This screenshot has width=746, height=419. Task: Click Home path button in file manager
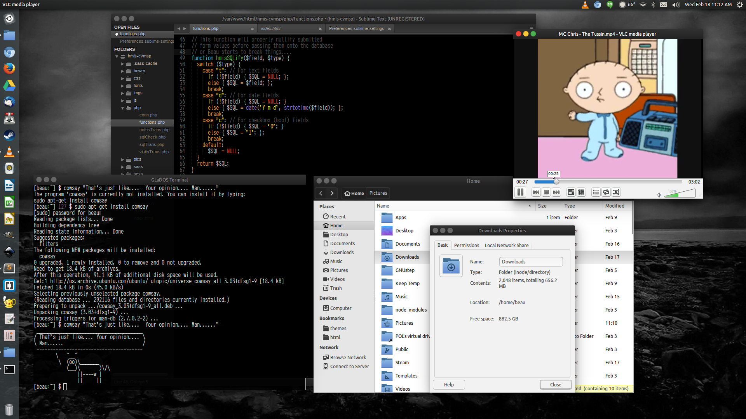click(354, 193)
